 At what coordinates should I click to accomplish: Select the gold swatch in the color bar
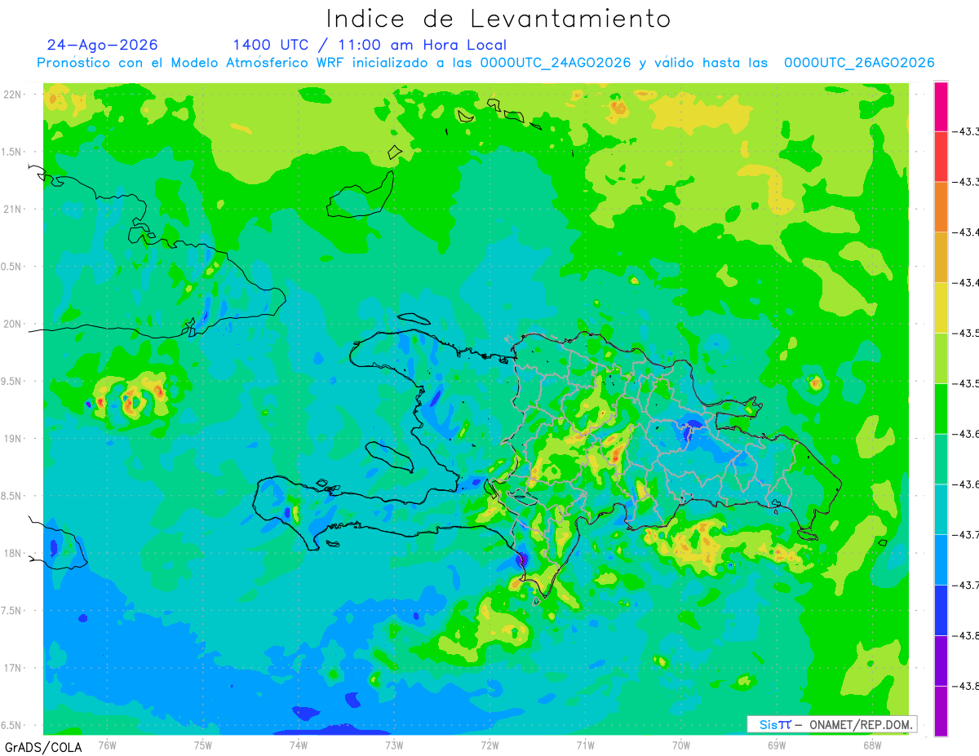tap(941, 258)
